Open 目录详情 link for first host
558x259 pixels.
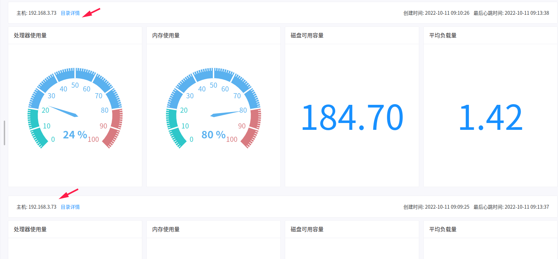[70, 13]
